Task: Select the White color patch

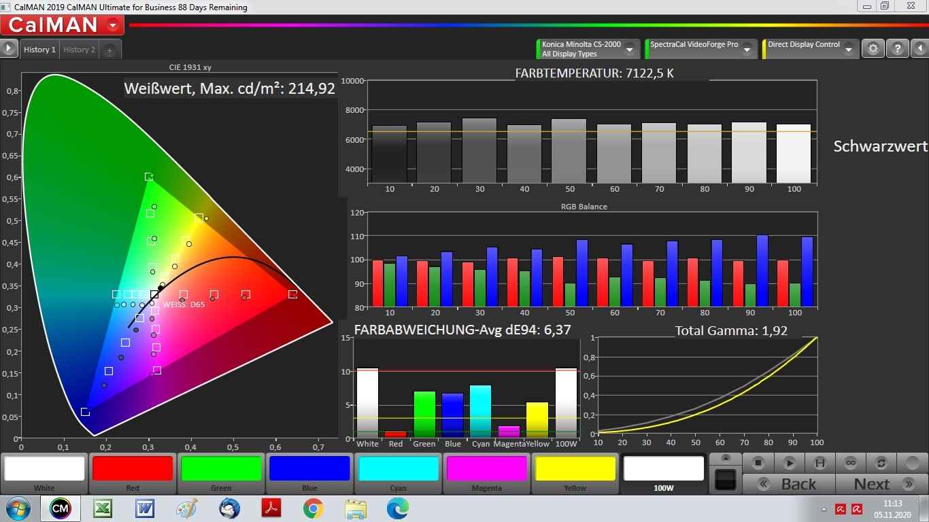Action: [44, 473]
